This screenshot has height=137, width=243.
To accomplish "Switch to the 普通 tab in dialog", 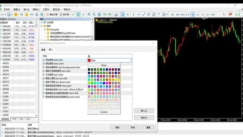I will [x=43, y=49].
